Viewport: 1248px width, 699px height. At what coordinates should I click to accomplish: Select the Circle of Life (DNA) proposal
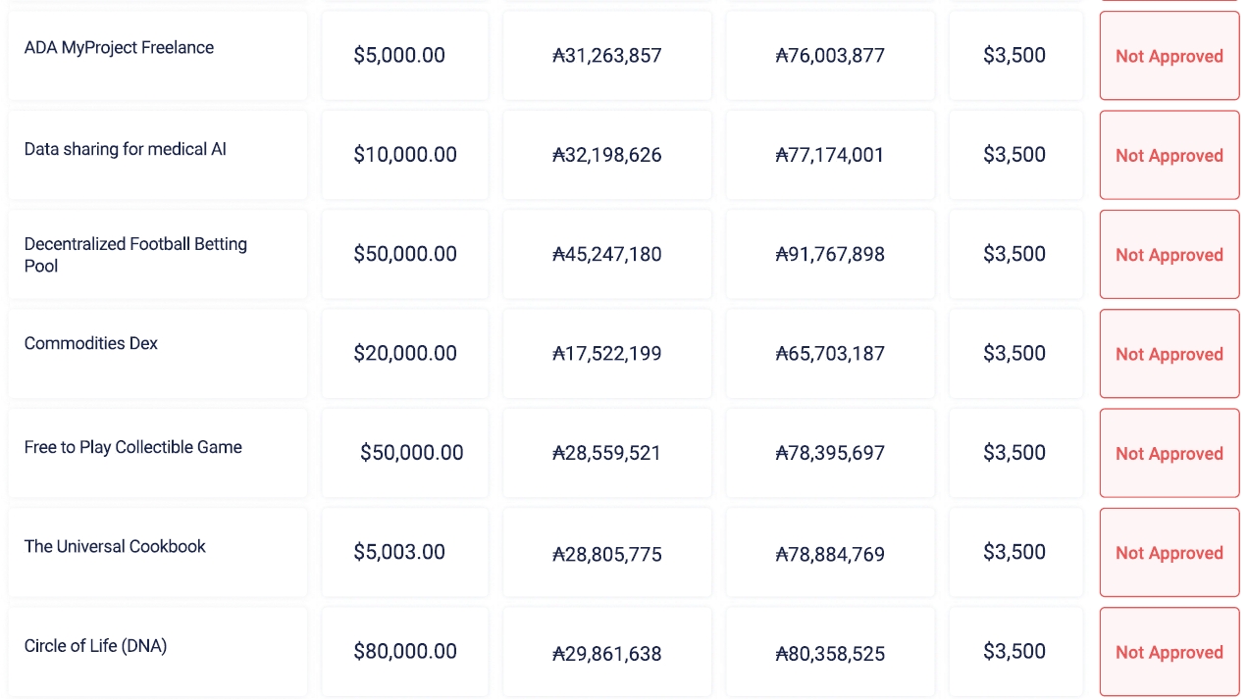(x=95, y=646)
